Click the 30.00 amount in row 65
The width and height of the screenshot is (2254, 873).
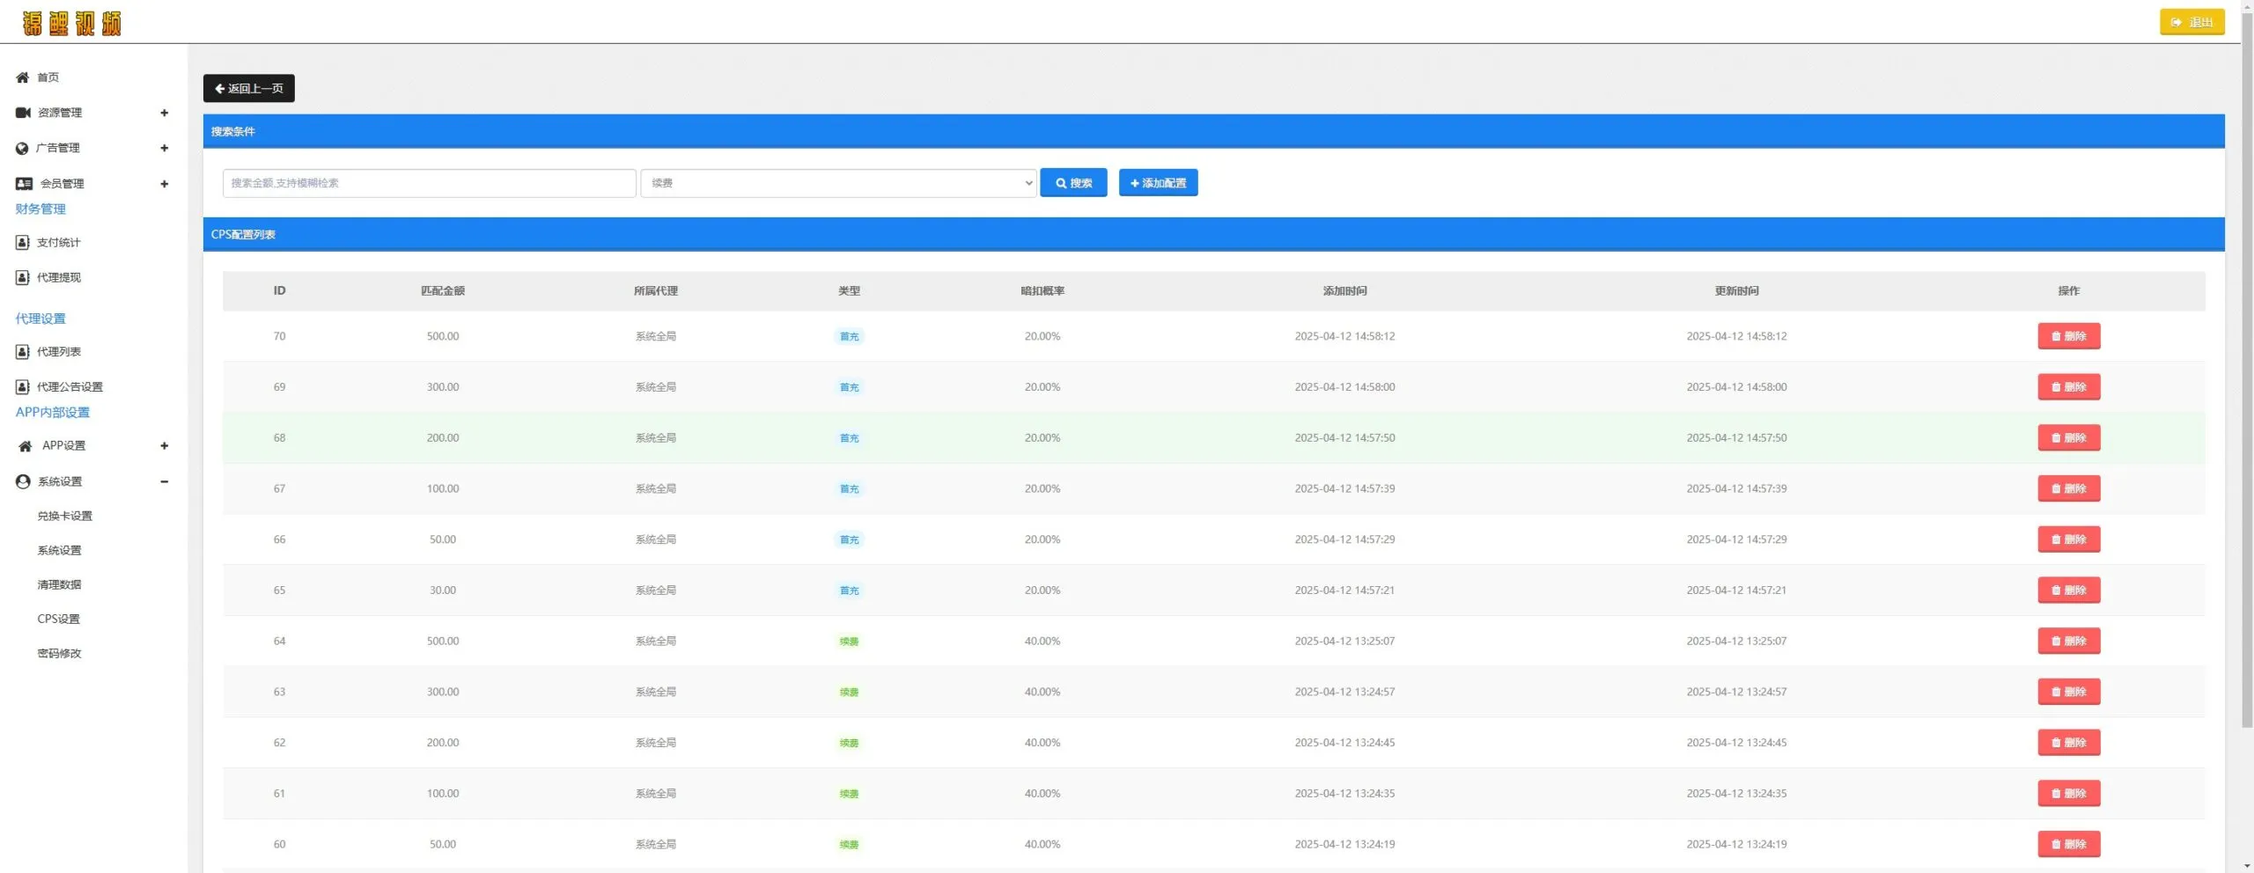pos(443,591)
